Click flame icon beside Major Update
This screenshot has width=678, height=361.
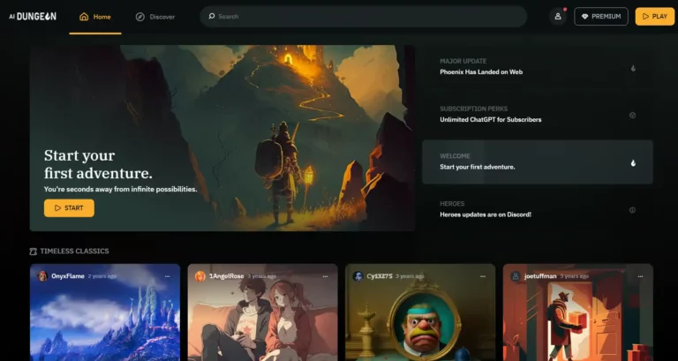click(633, 68)
